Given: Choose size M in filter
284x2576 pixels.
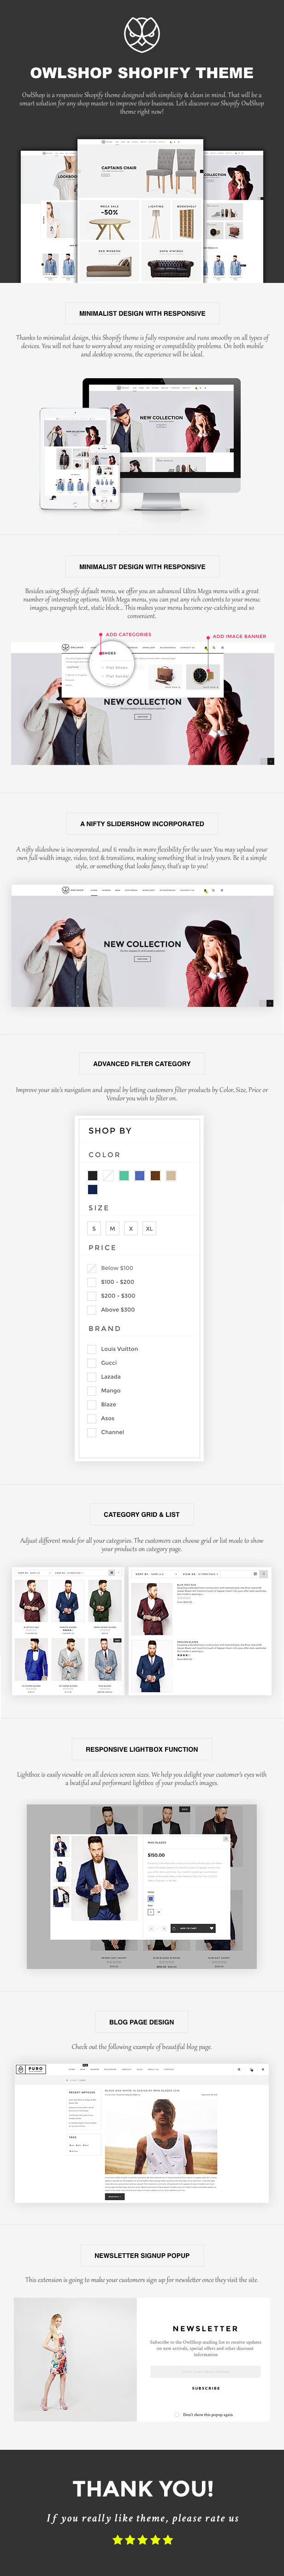Looking at the screenshot, I should 112,1228.
